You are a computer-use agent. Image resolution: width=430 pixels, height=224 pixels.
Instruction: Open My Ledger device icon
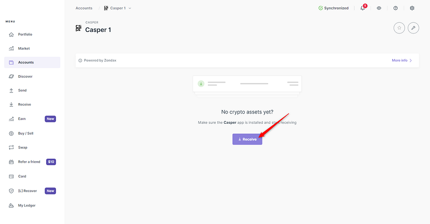click(x=11, y=205)
